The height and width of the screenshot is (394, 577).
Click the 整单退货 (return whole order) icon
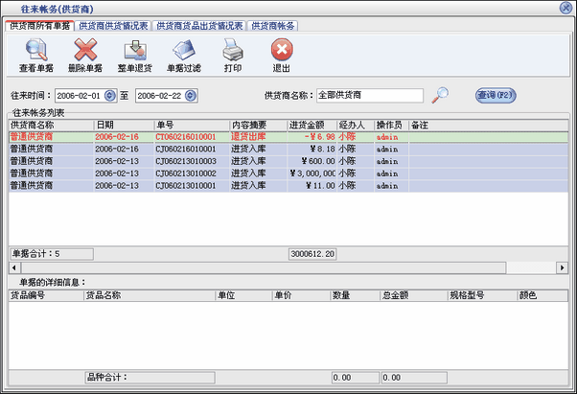(x=135, y=48)
